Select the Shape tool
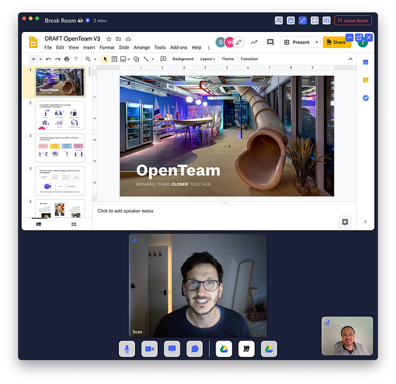Image resolution: width=396 pixels, height=384 pixels. click(x=136, y=59)
